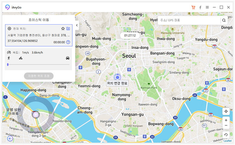Zoom in the map with plus
Viewport: 235px width, 145px height.
tap(226, 120)
